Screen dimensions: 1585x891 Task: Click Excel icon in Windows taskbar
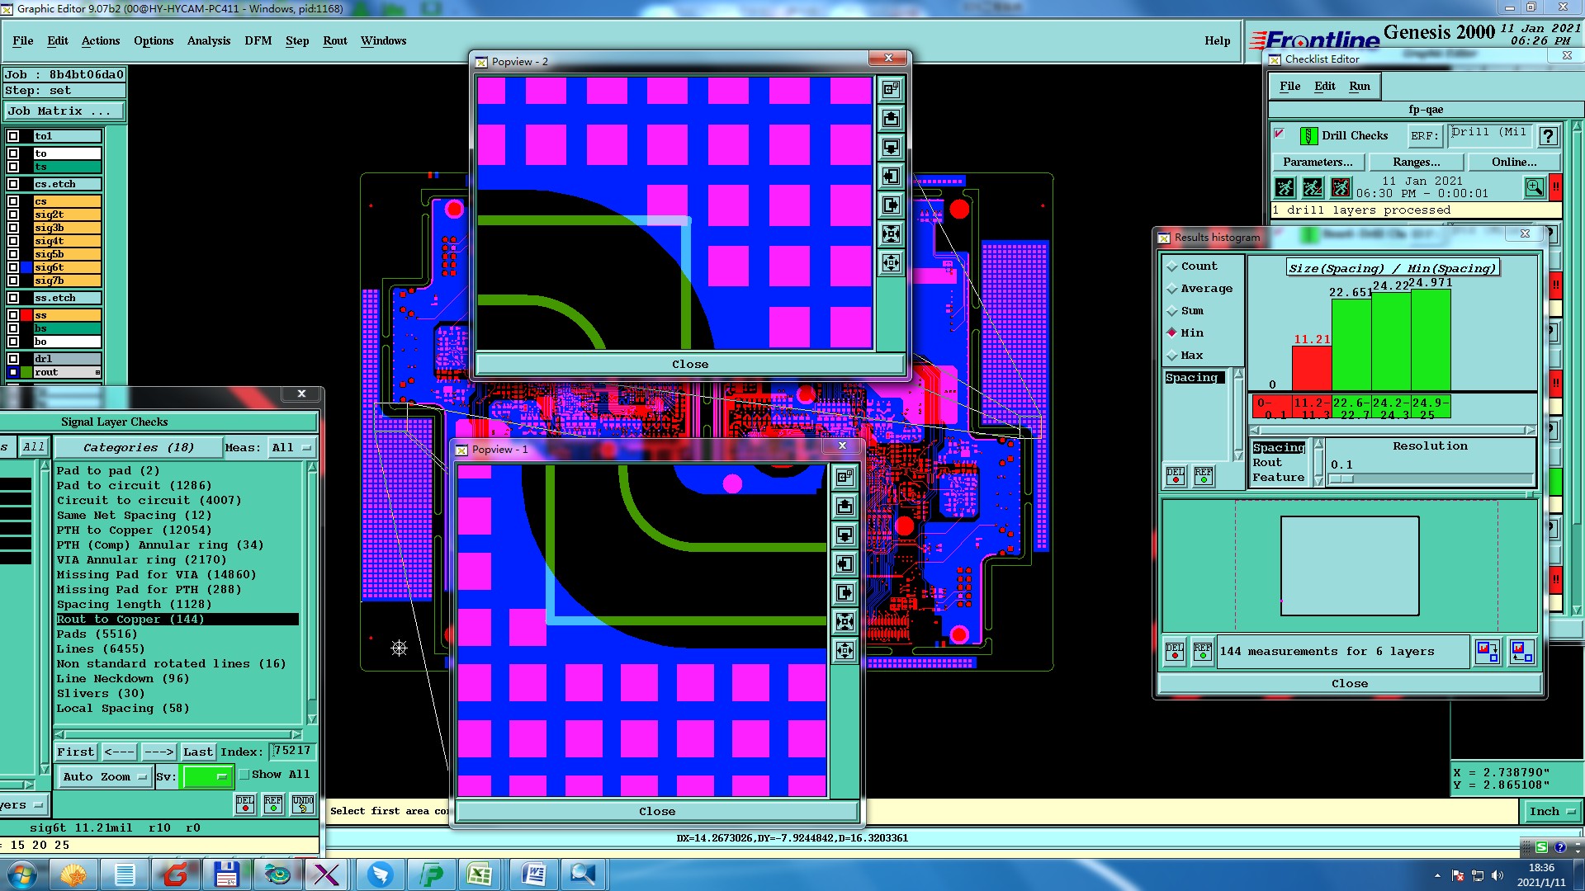[x=480, y=874]
